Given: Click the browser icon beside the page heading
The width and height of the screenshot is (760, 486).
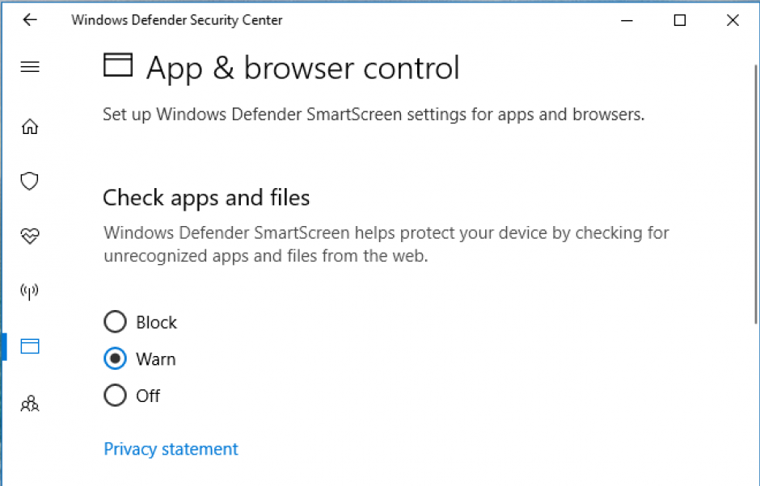Looking at the screenshot, I should [x=118, y=65].
